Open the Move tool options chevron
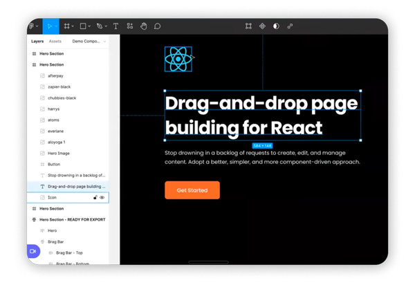The width and height of the screenshot is (415, 283). [56, 26]
